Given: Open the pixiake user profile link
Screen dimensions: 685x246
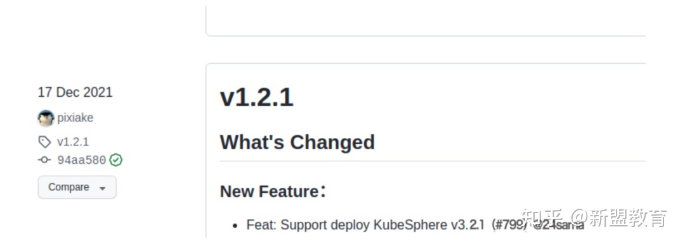Looking at the screenshot, I should 75,118.
